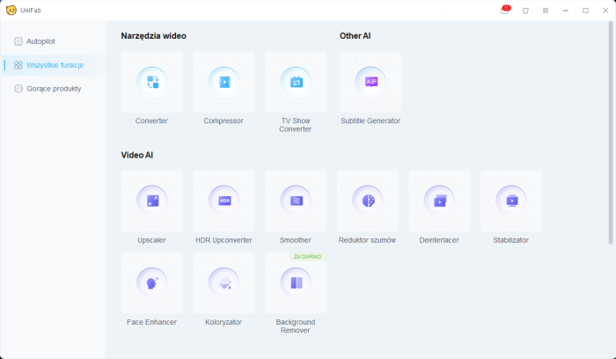
Task: Launch the Koloryzator tool icon
Action: 224,282
